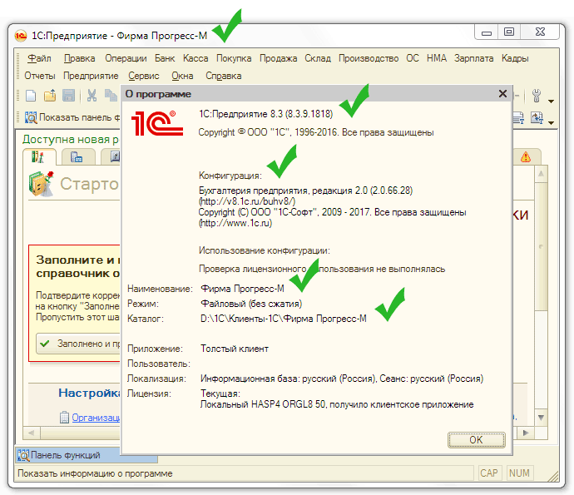Open the ОС menu

413,58
